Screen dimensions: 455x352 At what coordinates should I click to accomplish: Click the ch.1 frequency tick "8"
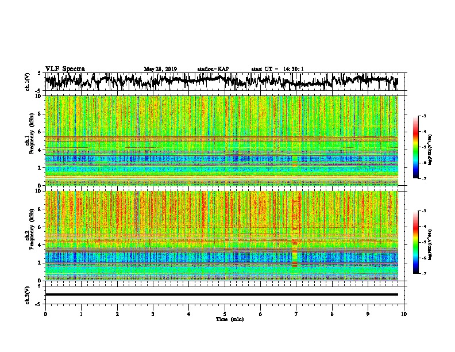[x=40, y=114]
